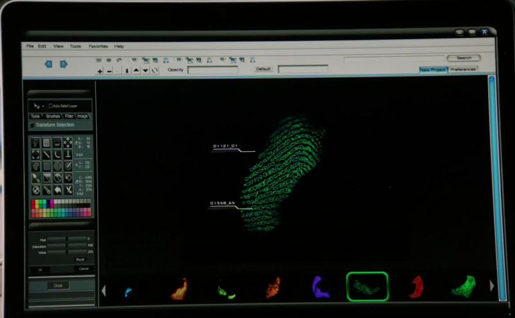This screenshot has width=515, height=318.
Task: Toggle the Transform Selection checkbox
Action: [x=33, y=125]
